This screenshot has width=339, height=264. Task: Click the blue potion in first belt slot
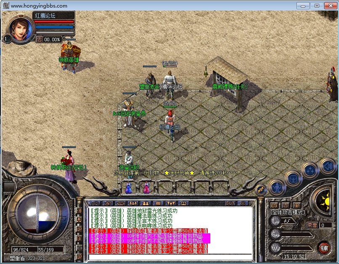[128, 188]
